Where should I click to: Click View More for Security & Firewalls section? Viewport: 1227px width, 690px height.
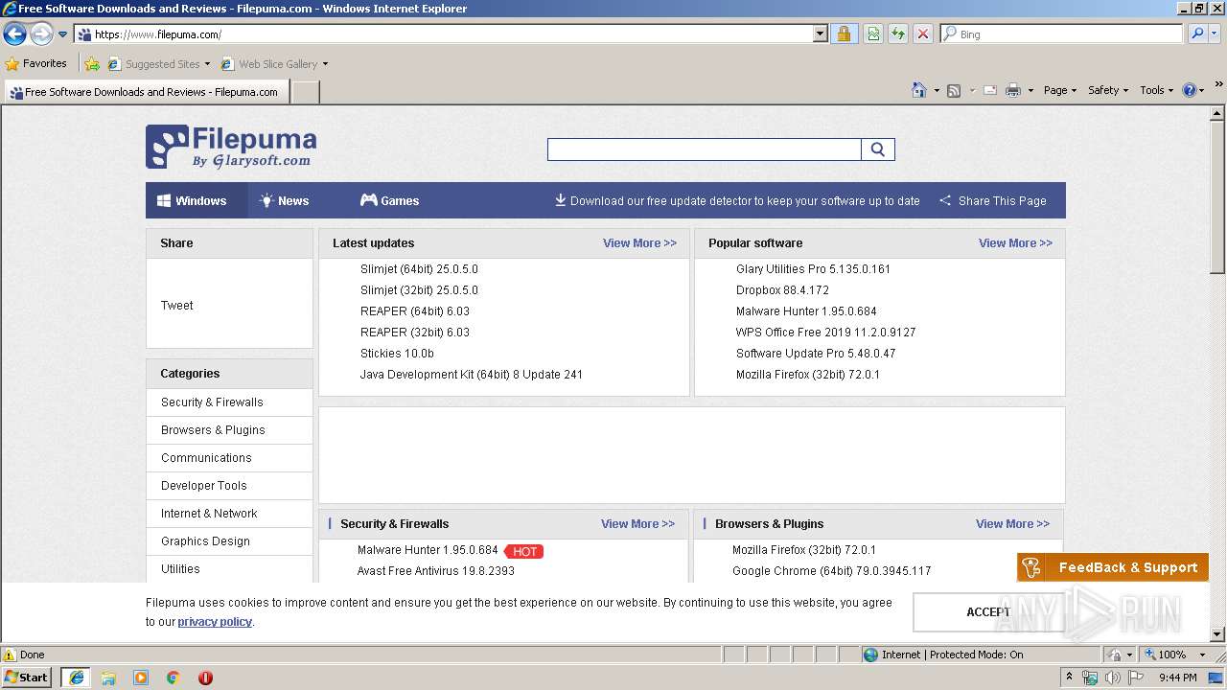637,524
